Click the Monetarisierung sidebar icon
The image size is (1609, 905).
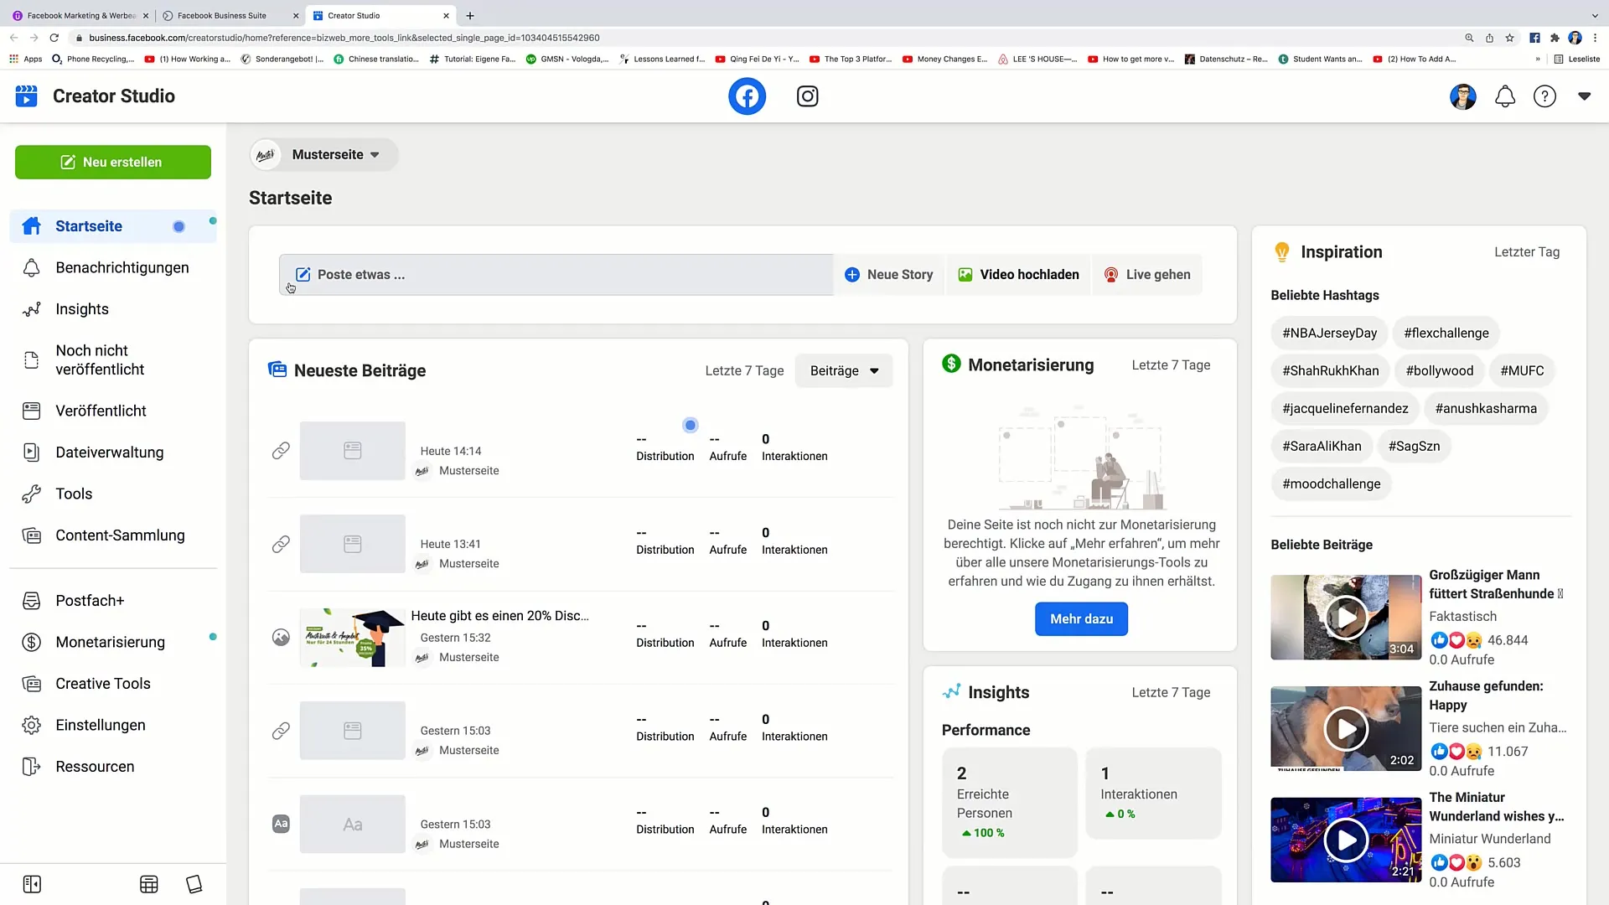coord(30,642)
